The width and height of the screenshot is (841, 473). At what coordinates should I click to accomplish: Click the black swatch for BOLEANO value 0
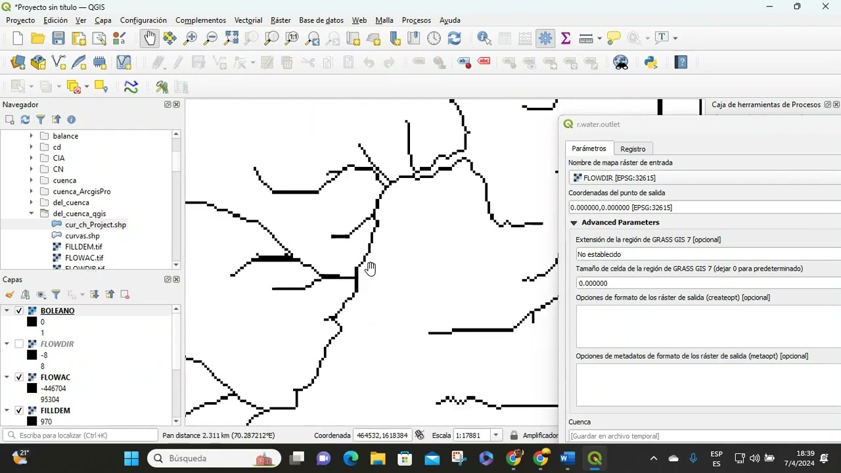[x=32, y=322]
